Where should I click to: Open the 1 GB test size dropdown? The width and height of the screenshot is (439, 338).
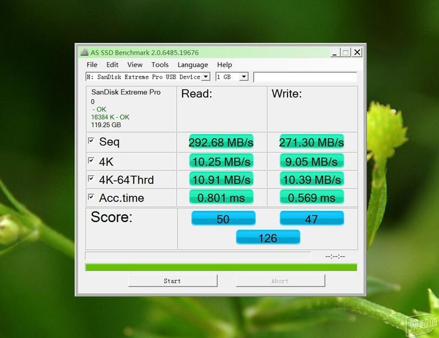point(244,77)
